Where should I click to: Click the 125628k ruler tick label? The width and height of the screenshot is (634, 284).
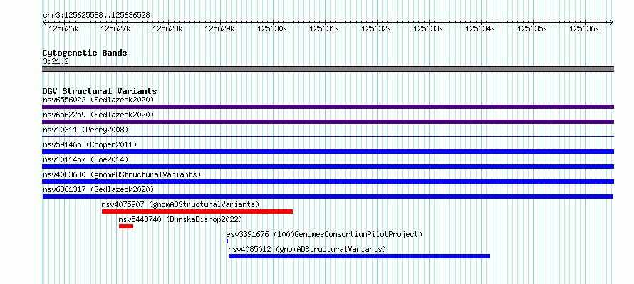168,28
